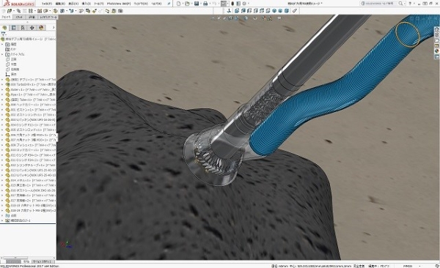Click the Save icon in the top toolbar
The width and height of the screenshot is (440, 268).
coord(197,4)
